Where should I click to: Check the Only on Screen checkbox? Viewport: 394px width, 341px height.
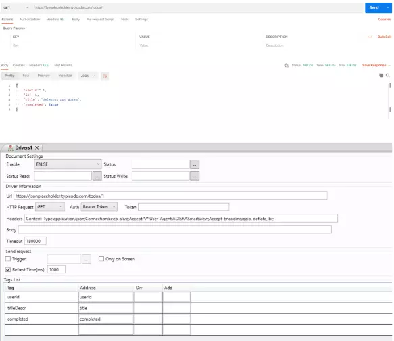tap(101, 259)
